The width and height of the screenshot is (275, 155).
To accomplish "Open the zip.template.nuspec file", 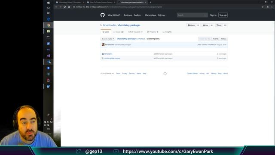I will click(112, 58).
